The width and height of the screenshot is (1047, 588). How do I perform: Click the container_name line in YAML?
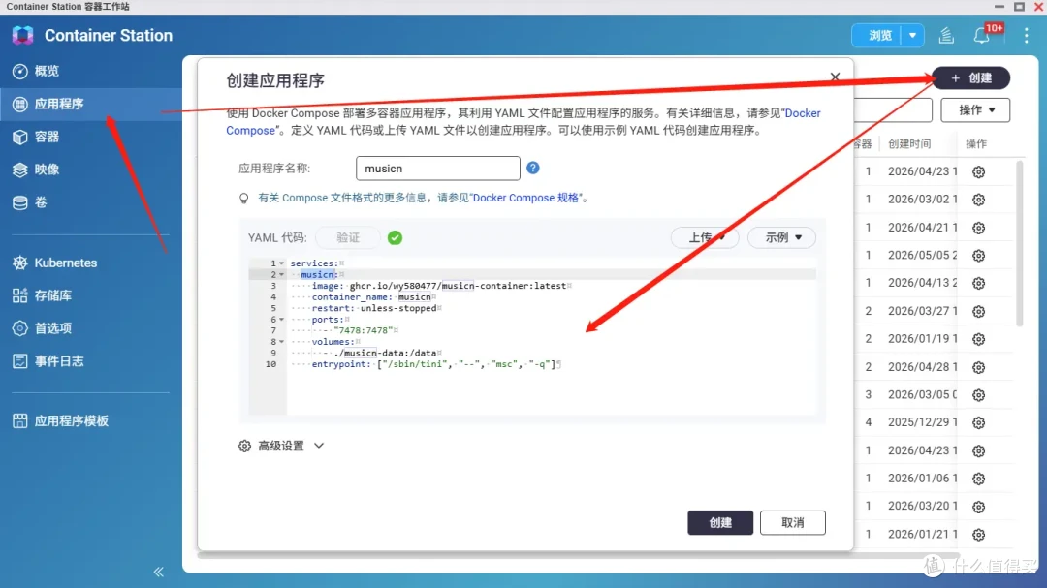pos(371,297)
